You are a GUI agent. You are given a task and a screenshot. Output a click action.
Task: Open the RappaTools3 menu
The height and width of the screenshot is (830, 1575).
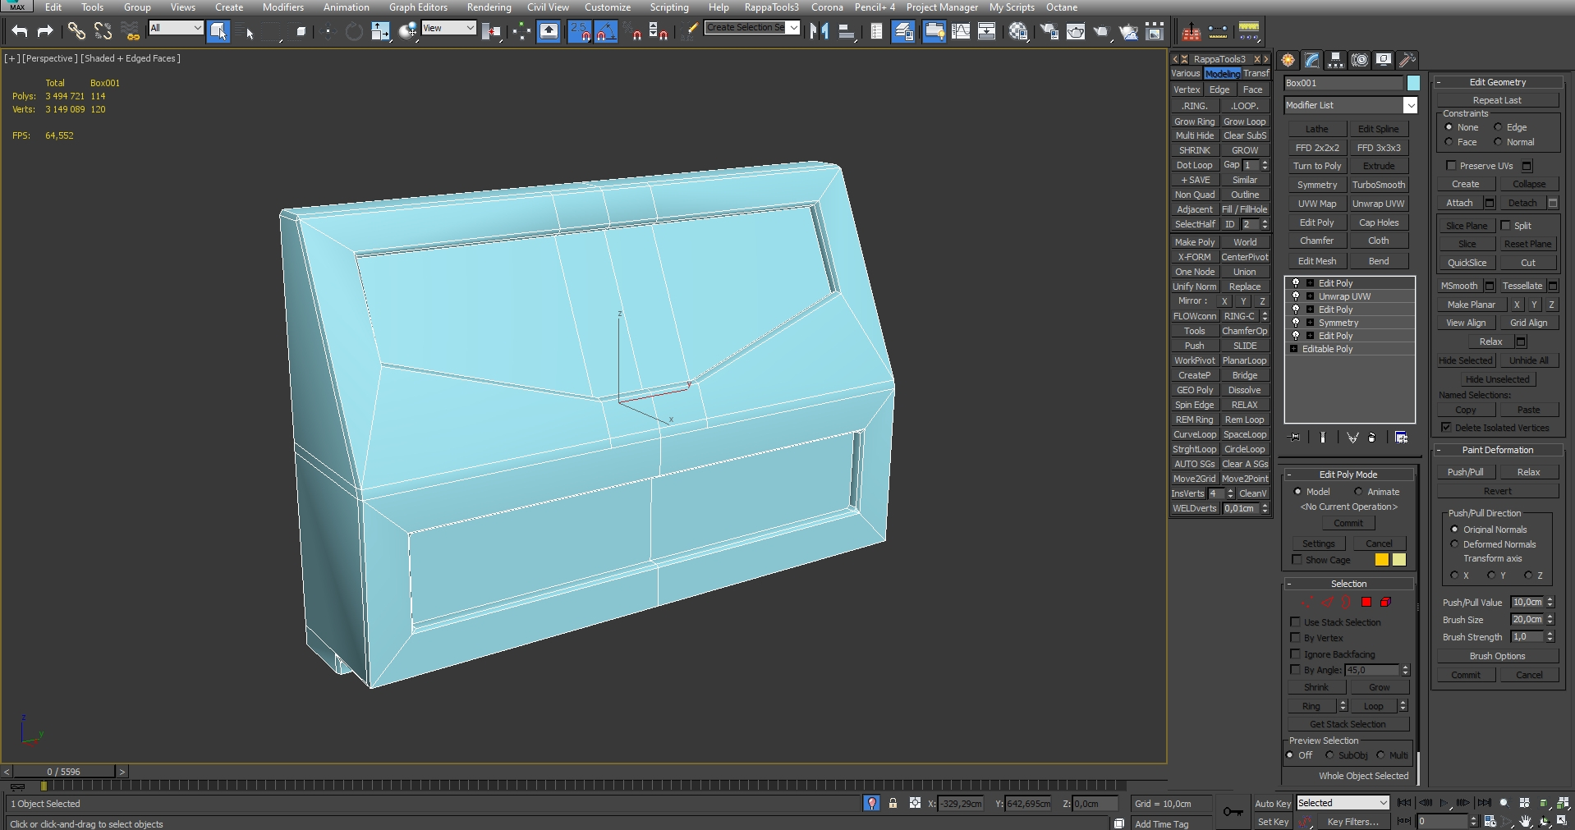[771, 7]
